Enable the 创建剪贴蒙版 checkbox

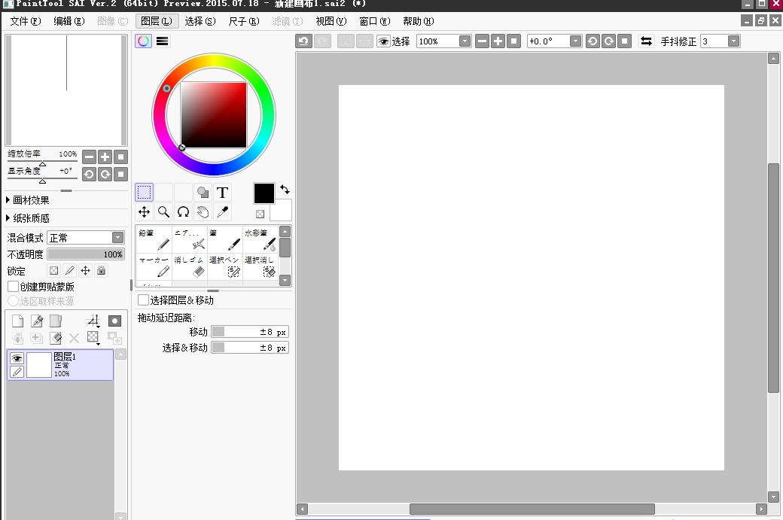pyautogui.click(x=14, y=287)
